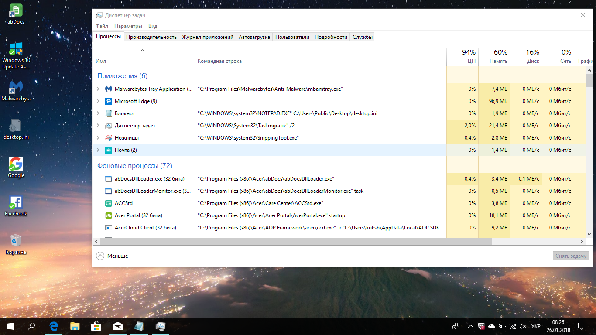The width and height of the screenshot is (596, 335).
Task: Select the Приложения (6) group header
Action: click(x=123, y=76)
